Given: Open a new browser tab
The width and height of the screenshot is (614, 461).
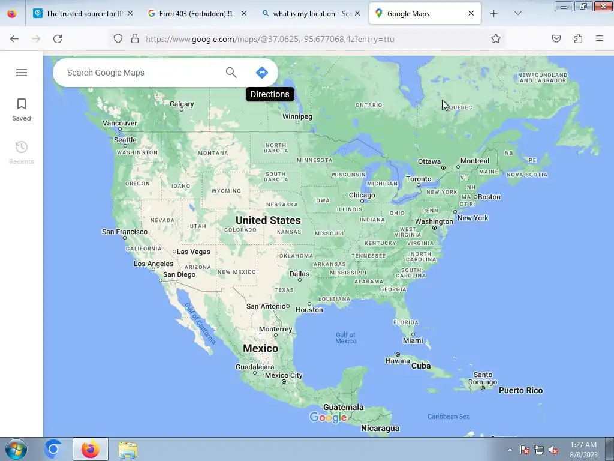Looking at the screenshot, I should point(494,14).
